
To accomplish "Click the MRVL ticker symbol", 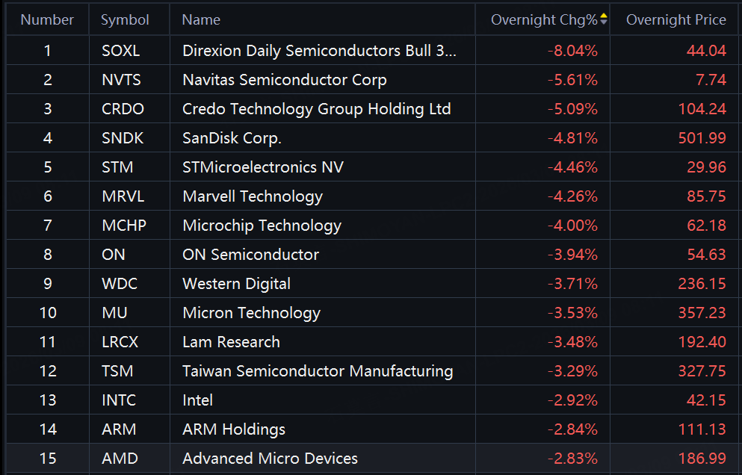I will pyautogui.click(x=123, y=196).
